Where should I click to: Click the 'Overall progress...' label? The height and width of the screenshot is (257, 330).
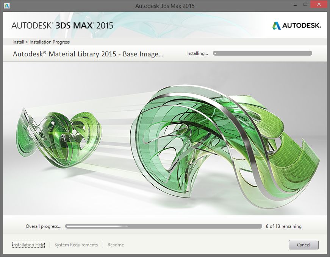pos(44,226)
